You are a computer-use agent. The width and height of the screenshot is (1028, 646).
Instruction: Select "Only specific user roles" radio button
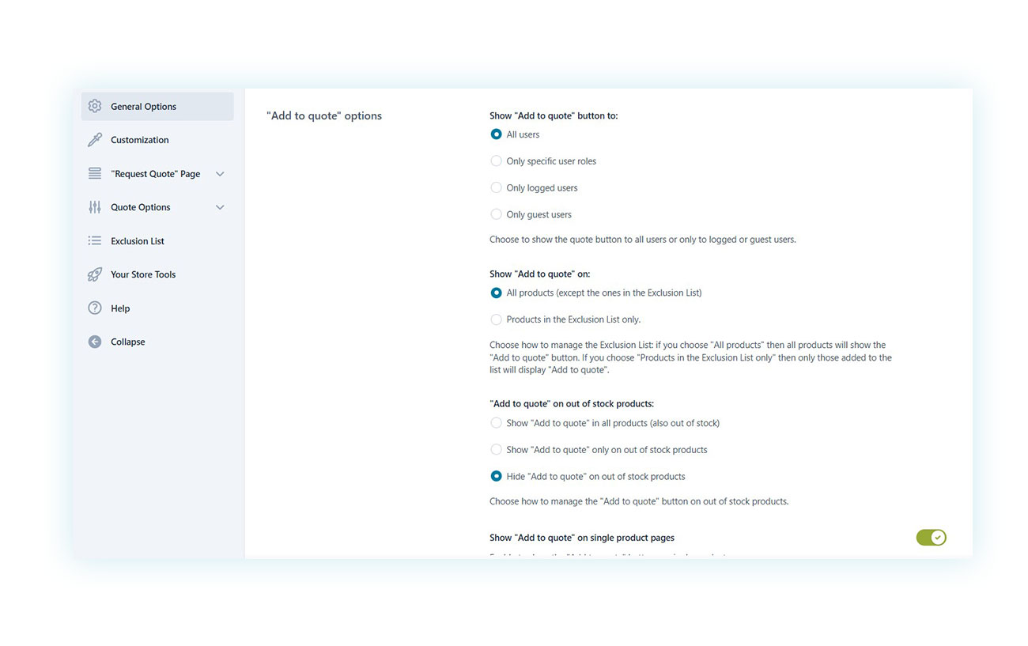point(497,161)
